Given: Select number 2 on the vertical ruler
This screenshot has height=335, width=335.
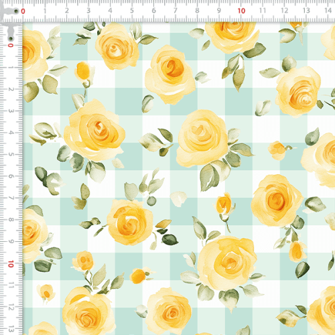Looking at the screenshot, I should coord(11,89).
